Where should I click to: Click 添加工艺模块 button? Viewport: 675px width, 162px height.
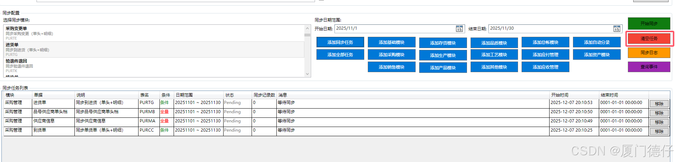[494, 54]
